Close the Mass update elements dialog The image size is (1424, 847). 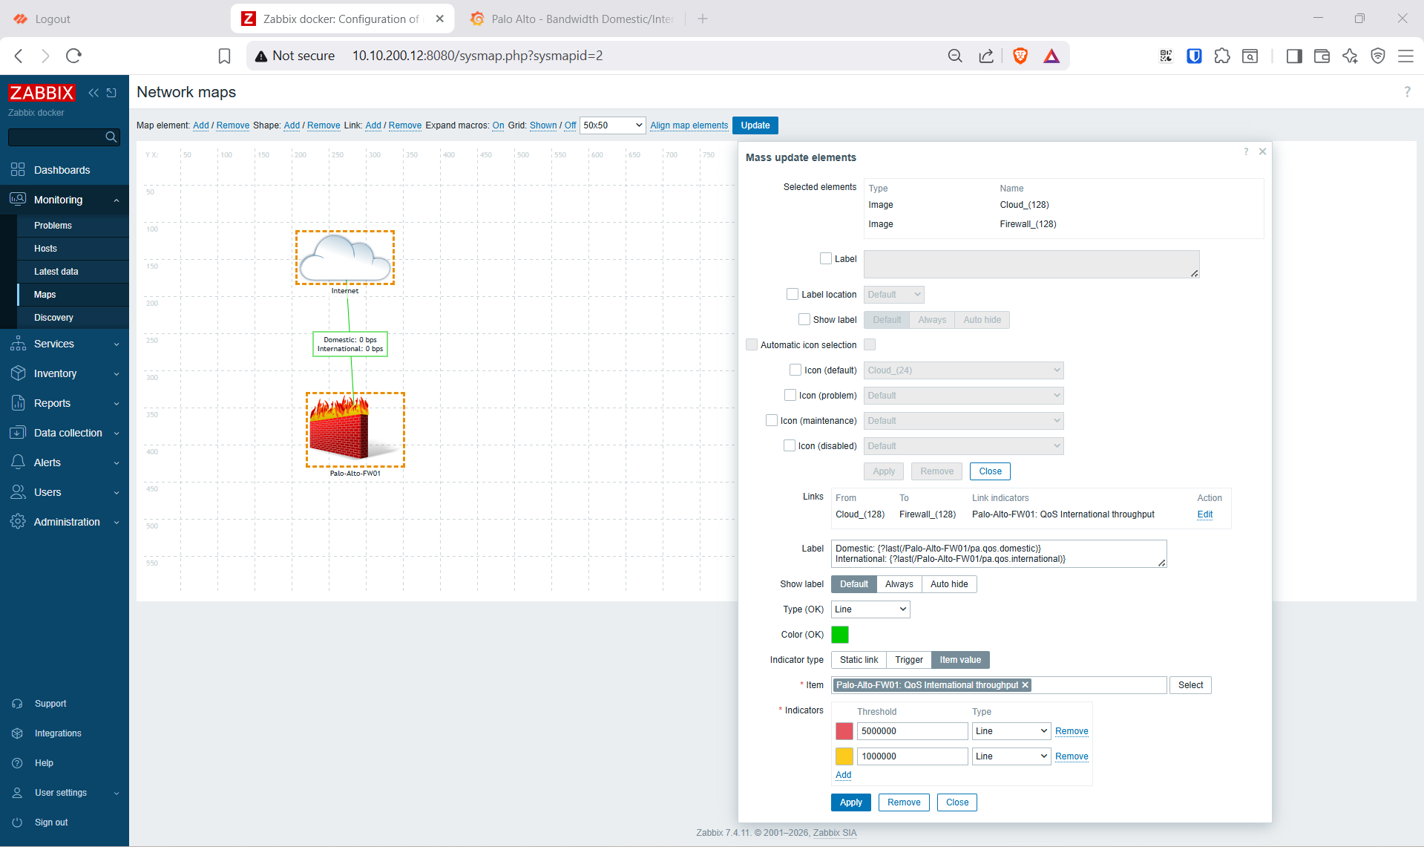(1262, 151)
